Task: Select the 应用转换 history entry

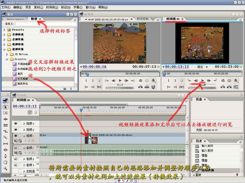Action: click(208, 170)
